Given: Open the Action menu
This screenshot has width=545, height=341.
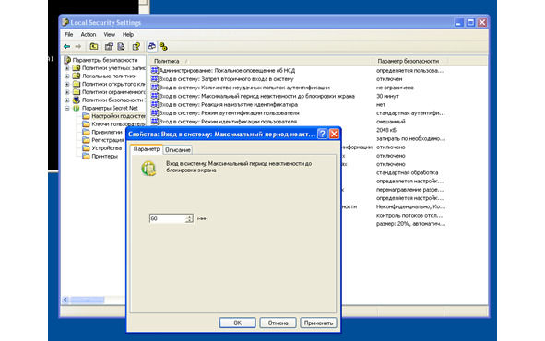Looking at the screenshot, I should click(x=89, y=34).
